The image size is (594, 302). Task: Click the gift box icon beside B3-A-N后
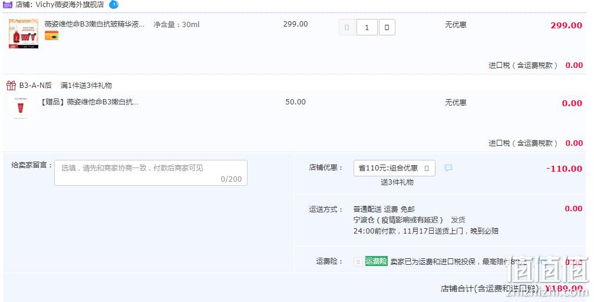11,86
